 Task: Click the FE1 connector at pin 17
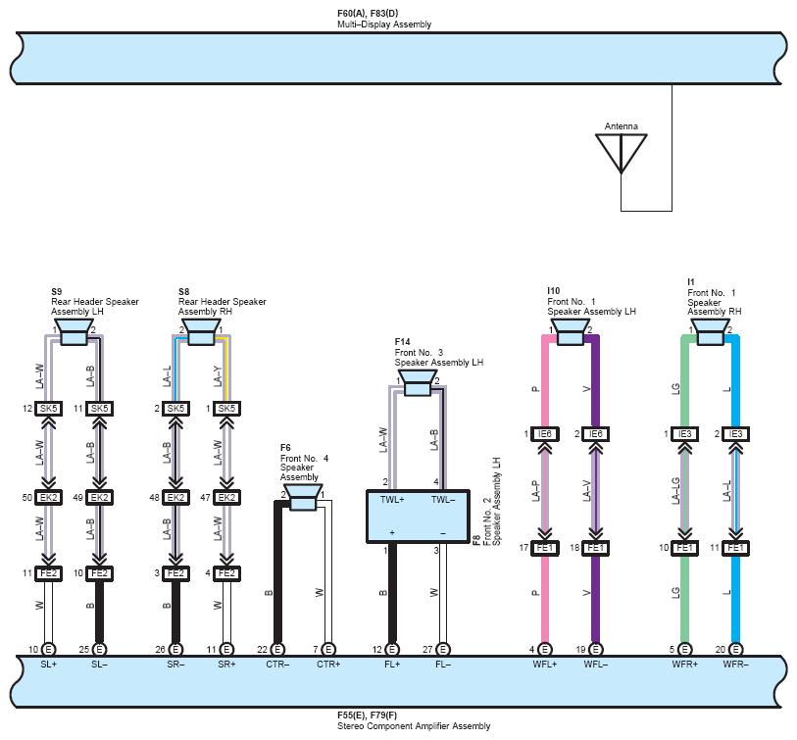(544, 548)
